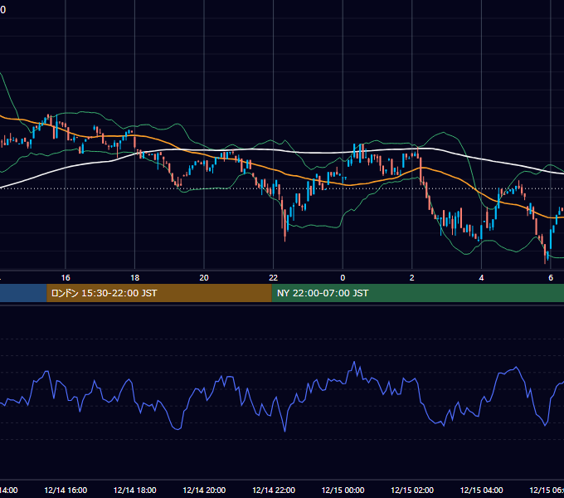
Task: Select the 16 hour label on the upper time axis
Action: coord(66,278)
